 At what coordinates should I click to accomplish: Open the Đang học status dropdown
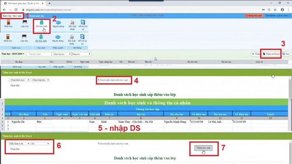pyautogui.click(x=81, y=54)
